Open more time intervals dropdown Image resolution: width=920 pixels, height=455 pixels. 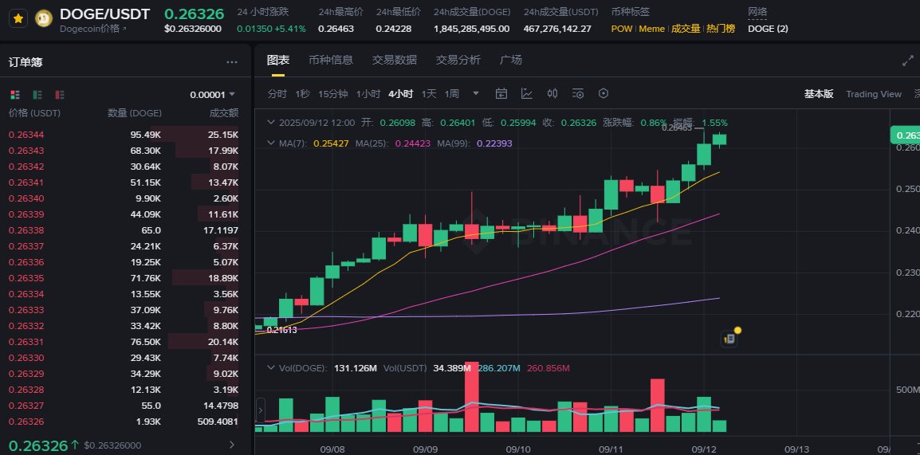pyautogui.click(x=476, y=93)
